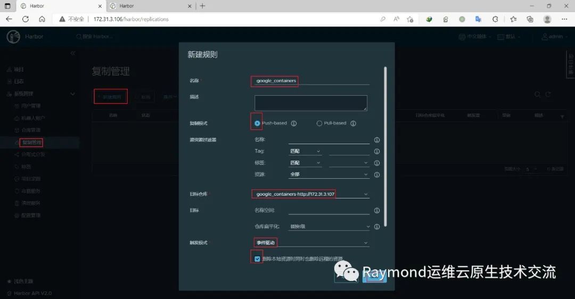Image resolution: width=575 pixels, height=299 pixels.
Task: Open the browser profile avatar
Action: (x=547, y=19)
